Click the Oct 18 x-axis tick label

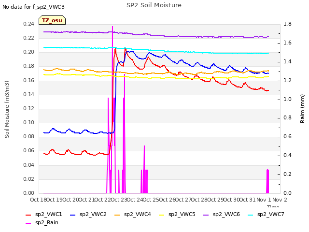(38, 200)
